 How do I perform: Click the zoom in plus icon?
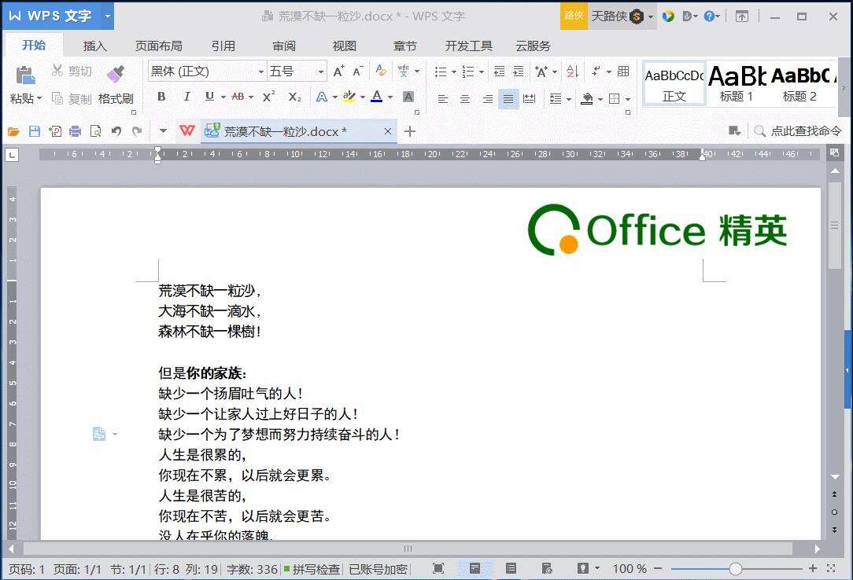813,568
